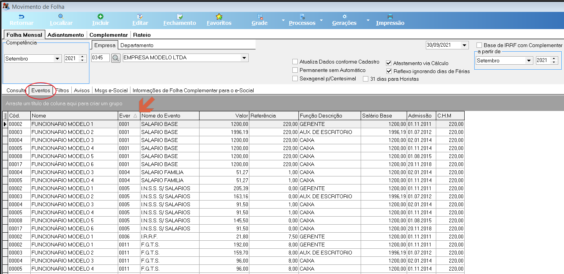Sort by Salário Base column header

click(384, 116)
